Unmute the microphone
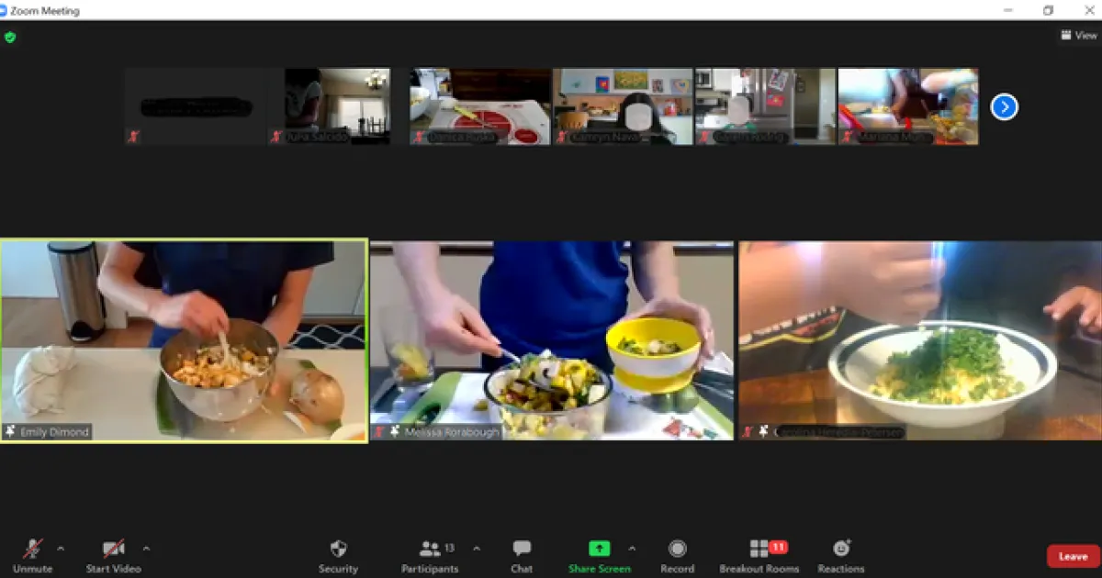This screenshot has width=1102, height=578. [x=32, y=555]
